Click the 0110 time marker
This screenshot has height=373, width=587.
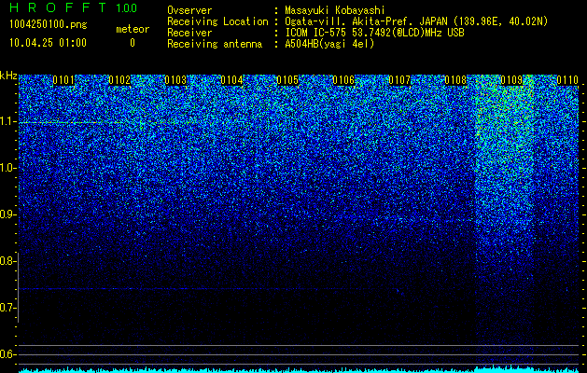(567, 80)
